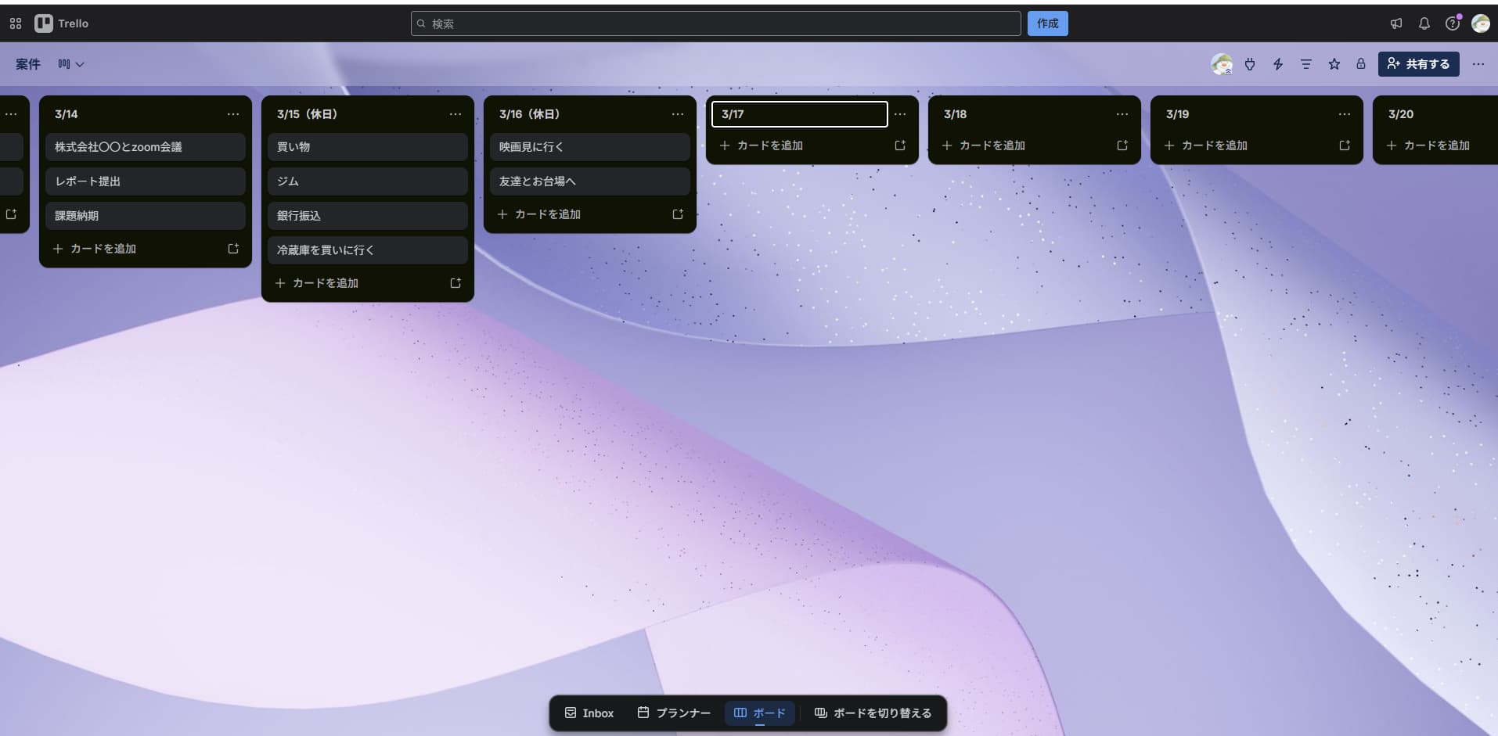Expand the board view switcher dropdown

[70, 64]
